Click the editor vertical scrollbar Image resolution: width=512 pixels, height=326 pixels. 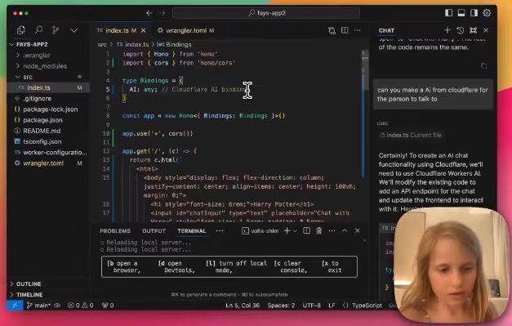pyautogui.click(x=365, y=114)
